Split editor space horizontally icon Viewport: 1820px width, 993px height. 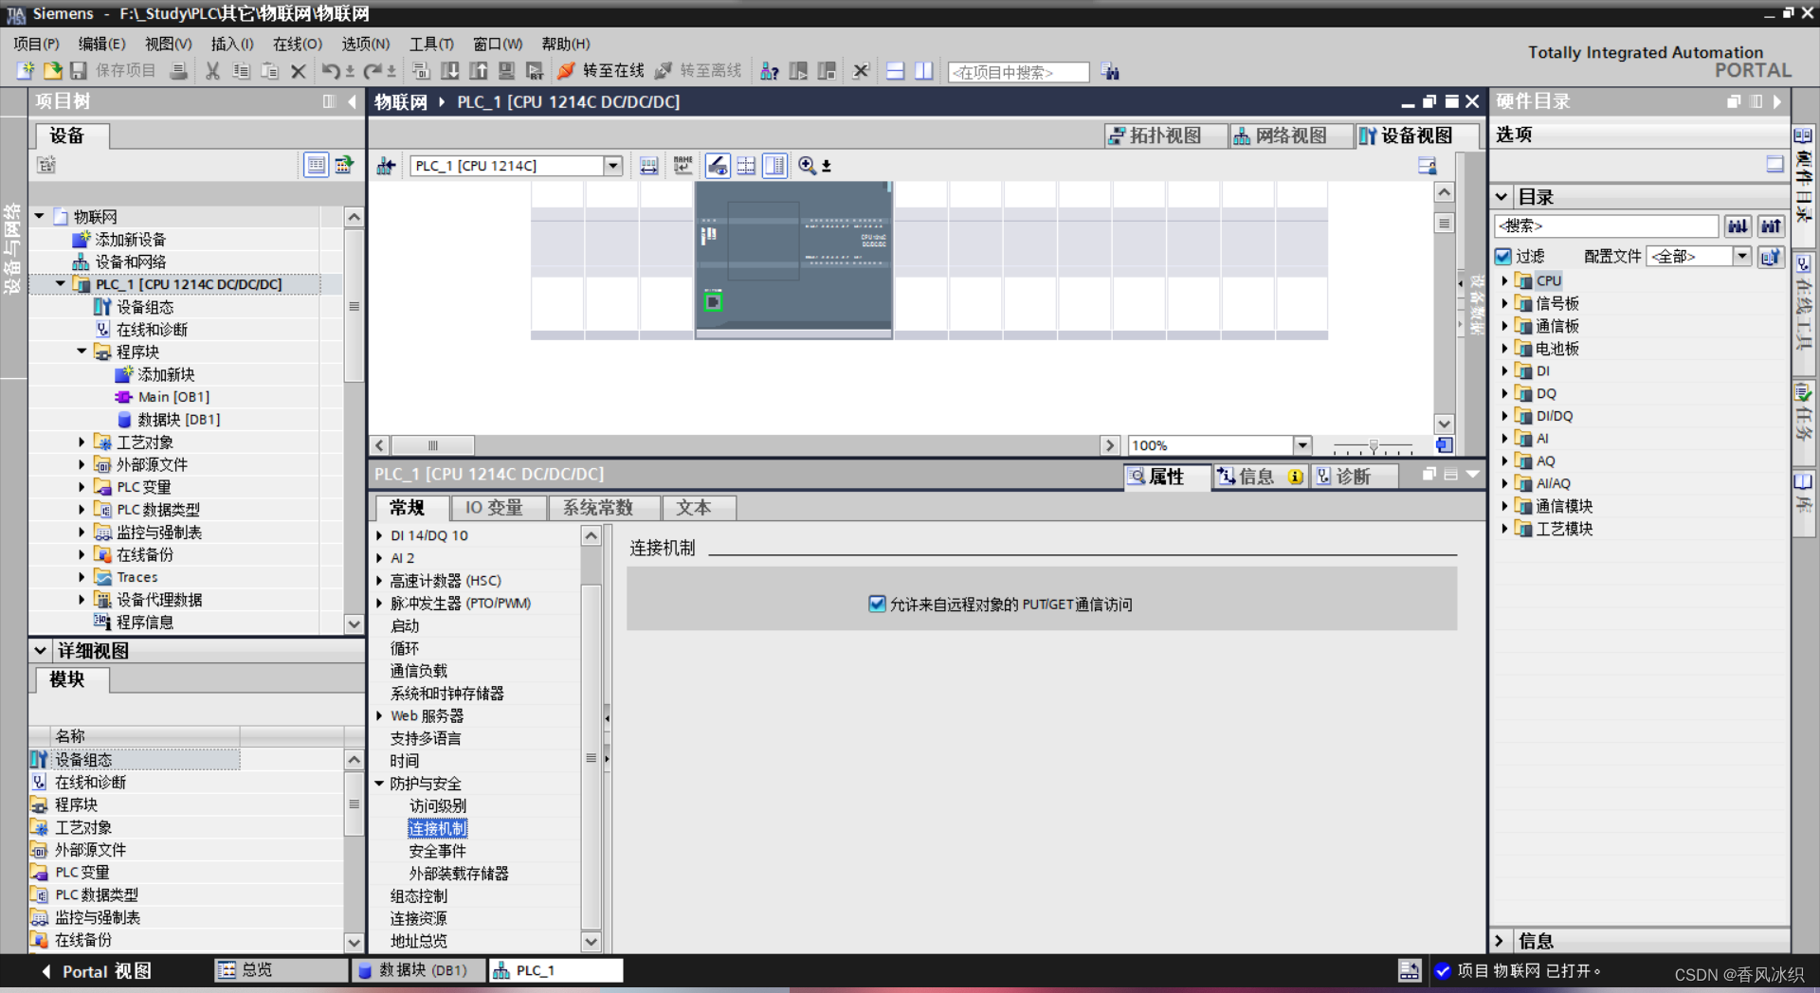click(895, 71)
